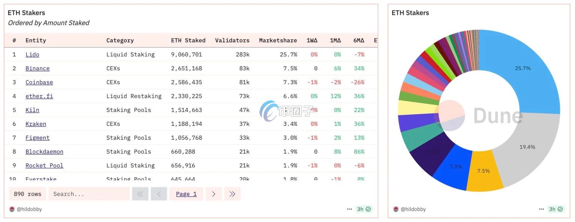Open three-dot menu under the table
This screenshot has width=575, height=222.
point(349,209)
